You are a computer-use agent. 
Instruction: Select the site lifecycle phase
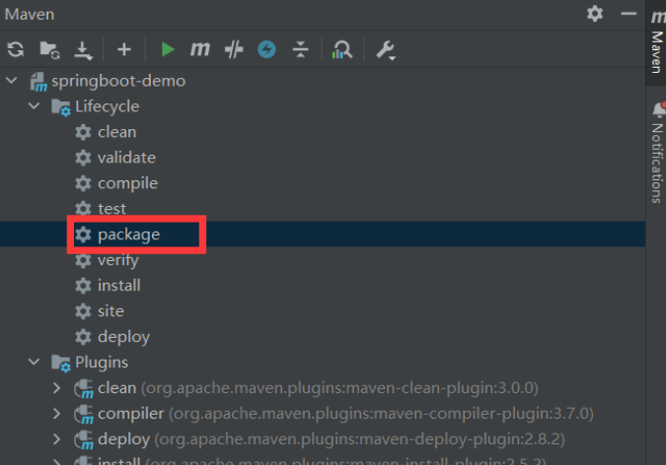pyautogui.click(x=111, y=311)
